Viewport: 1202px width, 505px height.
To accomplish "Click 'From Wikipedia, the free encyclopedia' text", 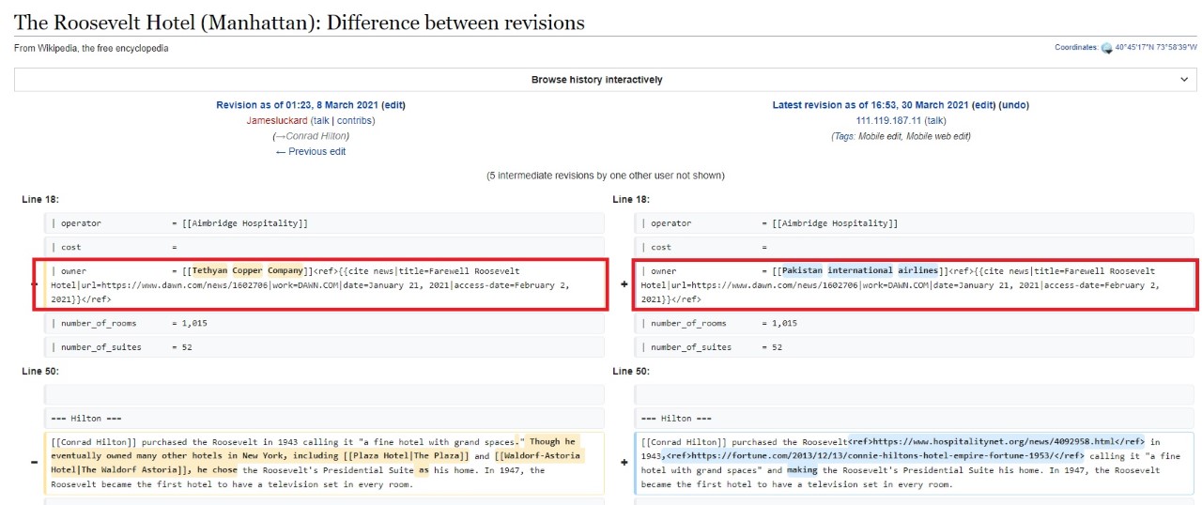I will pyautogui.click(x=91, y=48).
